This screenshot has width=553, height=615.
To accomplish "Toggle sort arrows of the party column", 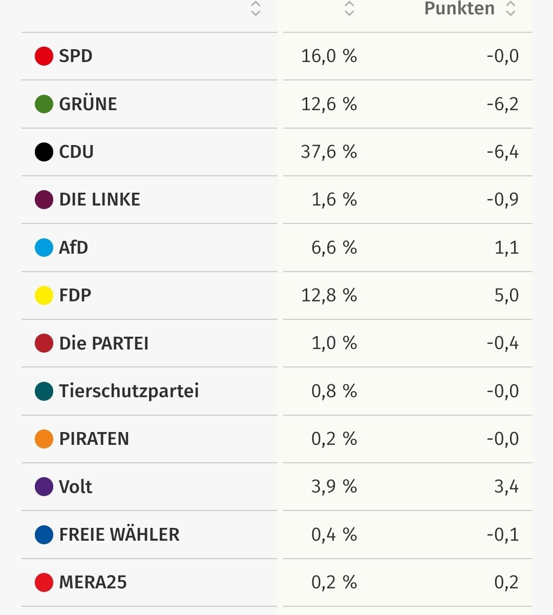I will [x=256, y=9].
